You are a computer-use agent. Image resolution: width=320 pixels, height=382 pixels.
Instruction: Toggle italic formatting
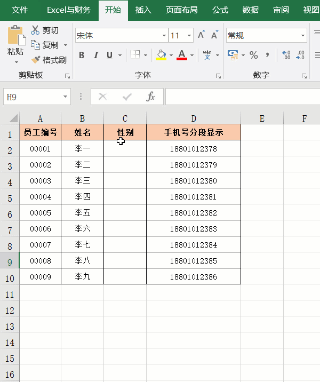[x=96, y=55]
